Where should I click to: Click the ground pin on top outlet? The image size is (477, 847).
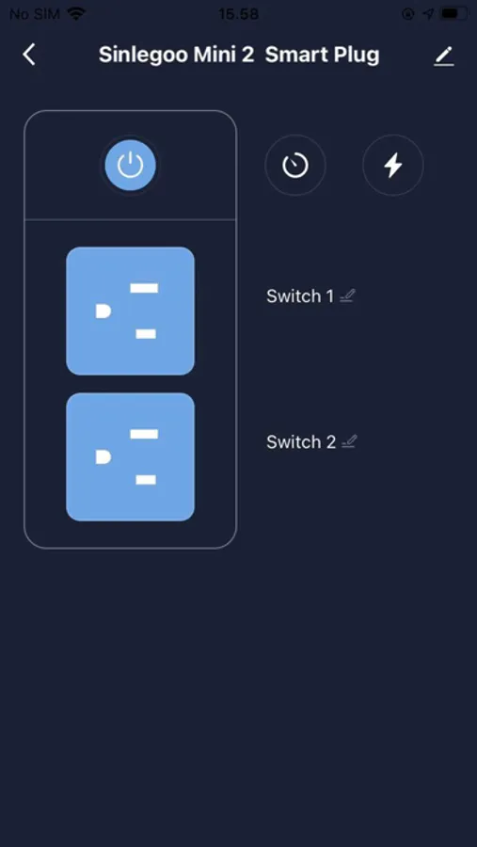[103, 312]
